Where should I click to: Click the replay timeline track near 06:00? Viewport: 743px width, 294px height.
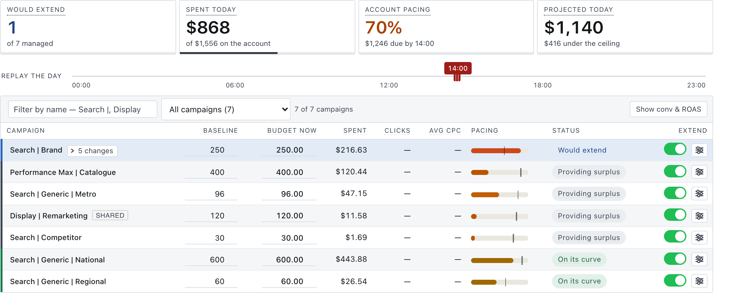[x=235, y=76]
